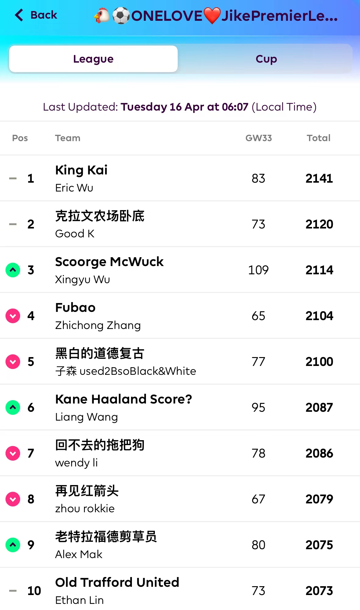Open Old Trafford United team entry
The width and height of the screenshot is (360, 610).
(x=117, y=583)
